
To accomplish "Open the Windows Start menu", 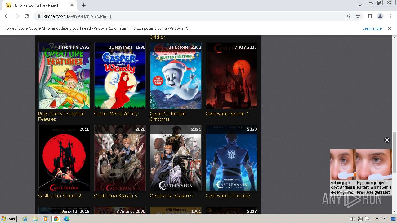I will 9,219.
